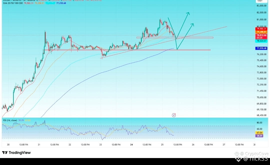This screenshot has width=270, height=165.
Task: Click the orange 79,288.81 price axis tag
Action: pos(261,32)
